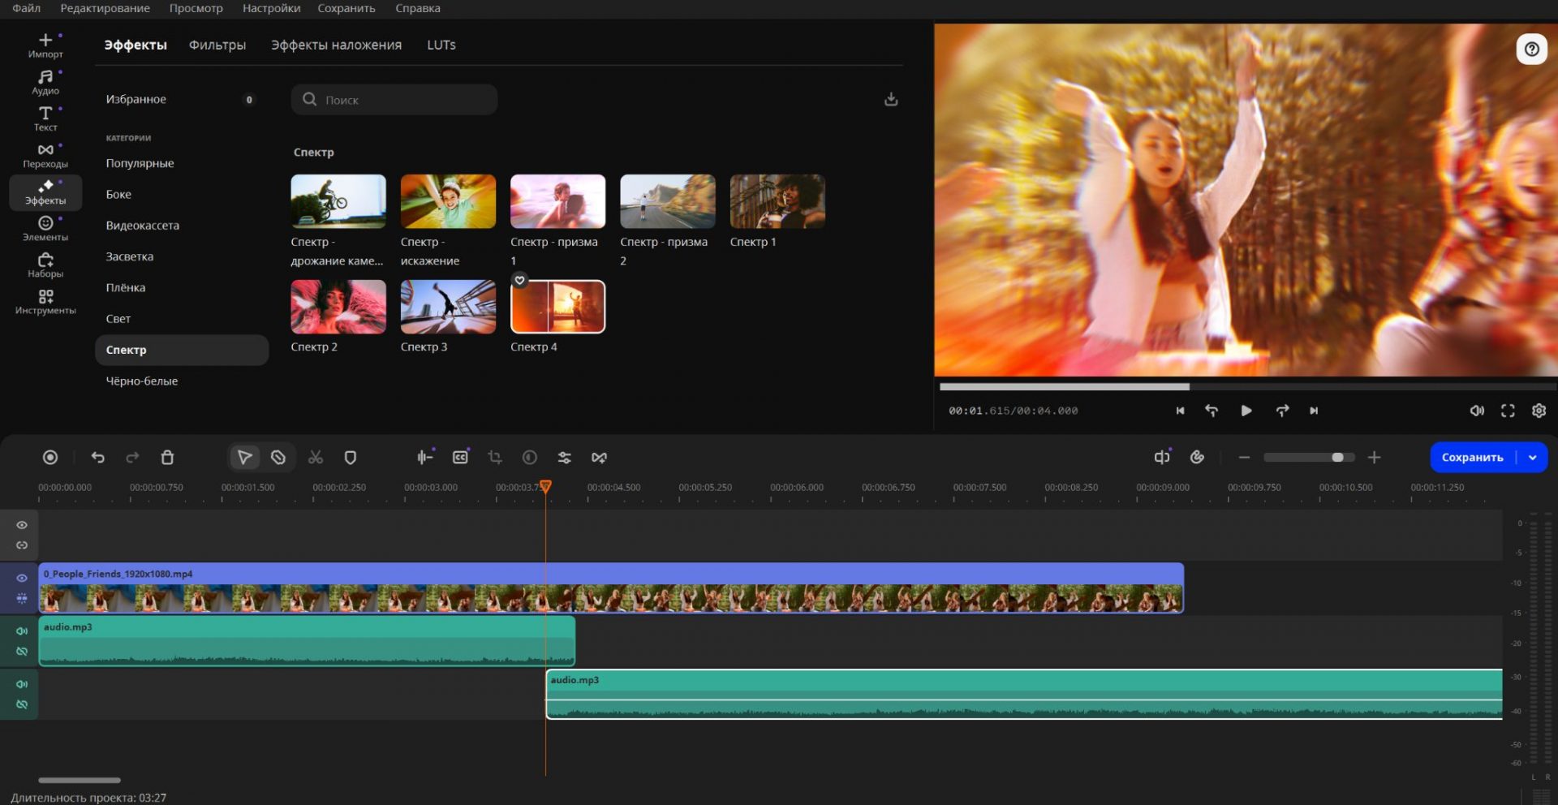Screen dimensions: 1558x805
Task: Start recording with the record icon
Action: click(50, 458)
